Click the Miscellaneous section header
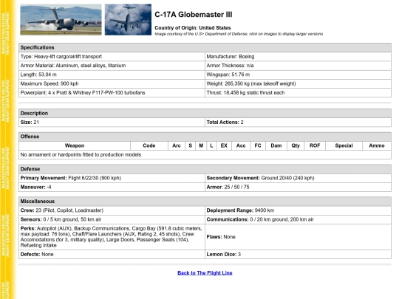399x299 pixels. [x=205, y=202]
